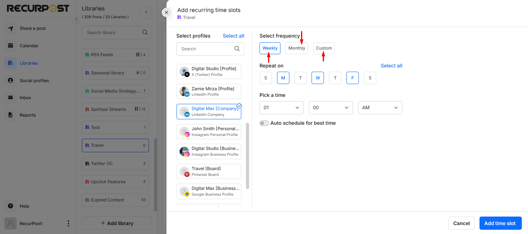Open the Upclick Features library
The image size is (528, 234).
pos(115,182)
